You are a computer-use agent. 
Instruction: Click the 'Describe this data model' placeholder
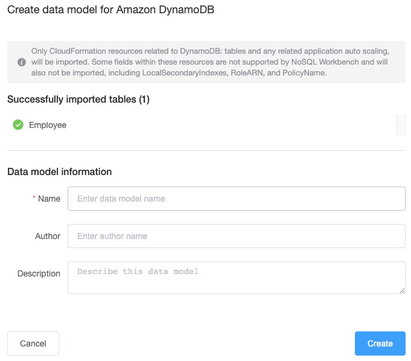[x=138, y=271]
